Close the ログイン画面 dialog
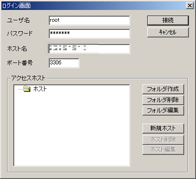The height and width of the screenshot is (179, 196). click(x=190, y=6)
